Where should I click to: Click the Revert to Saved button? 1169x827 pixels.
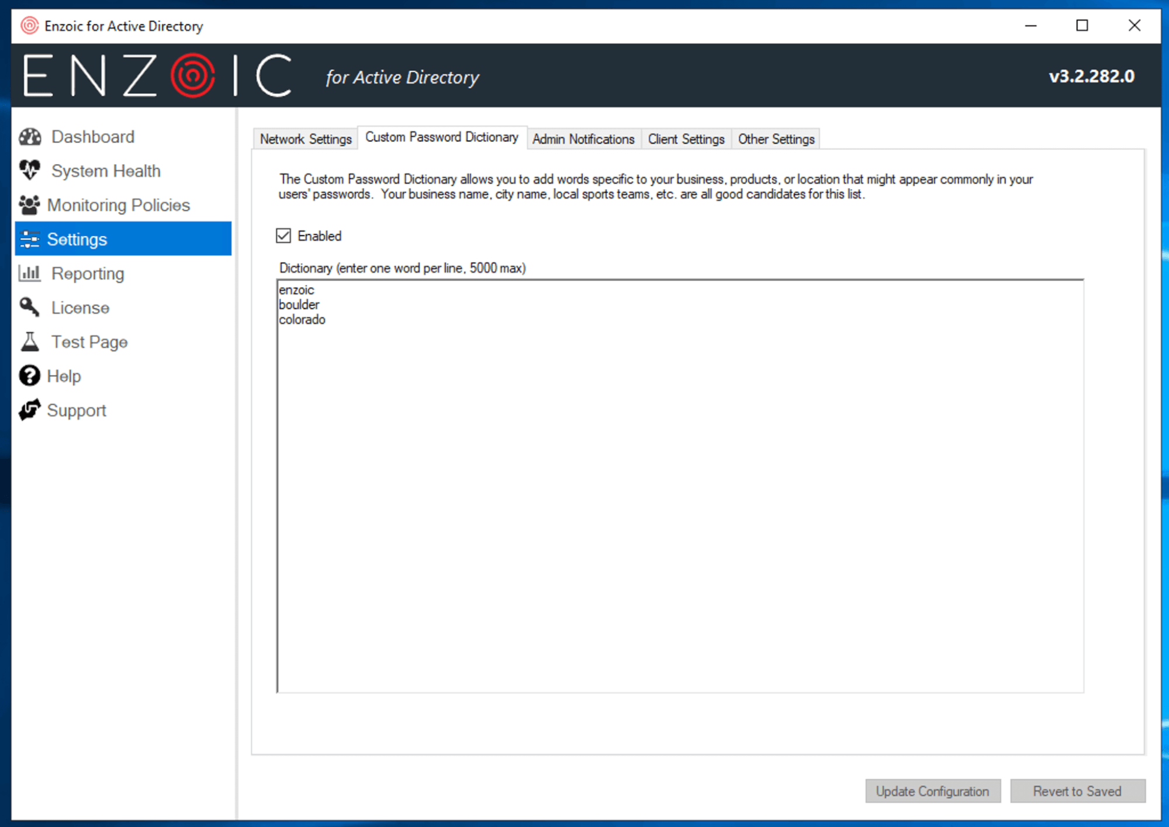[x=1077, y=791]
